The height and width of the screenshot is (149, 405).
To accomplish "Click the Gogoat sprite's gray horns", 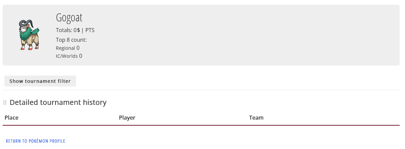I will click(26, 23).
